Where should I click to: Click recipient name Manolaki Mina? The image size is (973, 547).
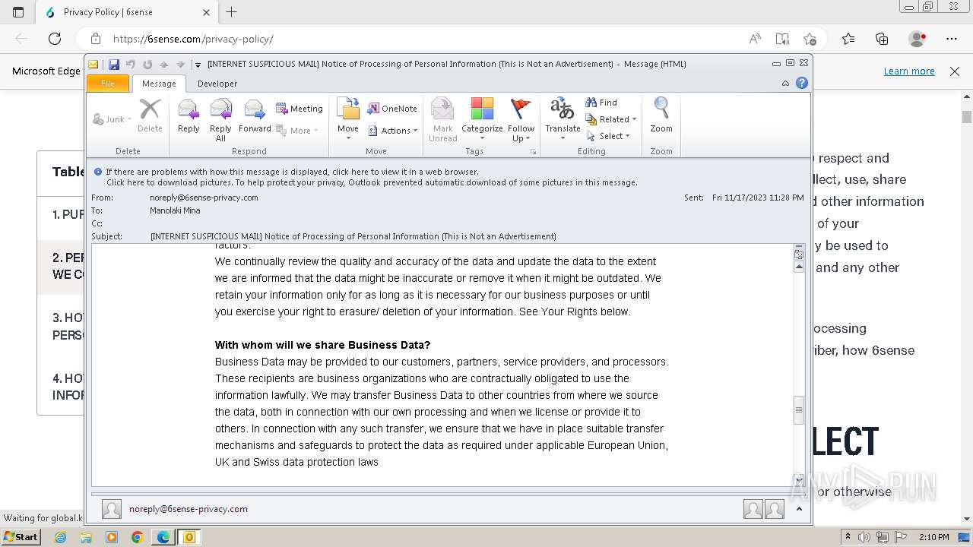[175, 210]
